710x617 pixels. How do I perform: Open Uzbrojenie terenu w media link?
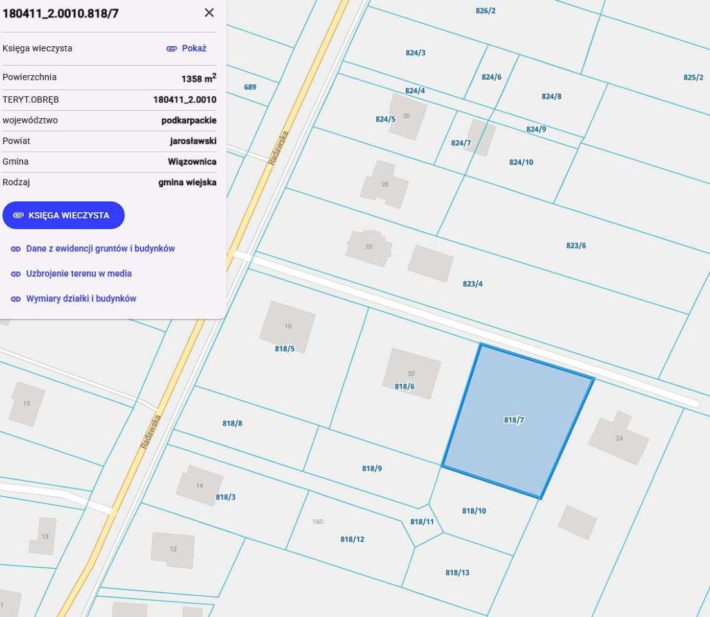(79, 273)
